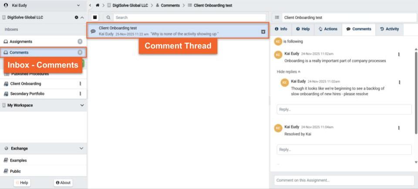Open the Client Onboarding test comment thread
This screenshot has height=189, width=418.
click(178, 31)
